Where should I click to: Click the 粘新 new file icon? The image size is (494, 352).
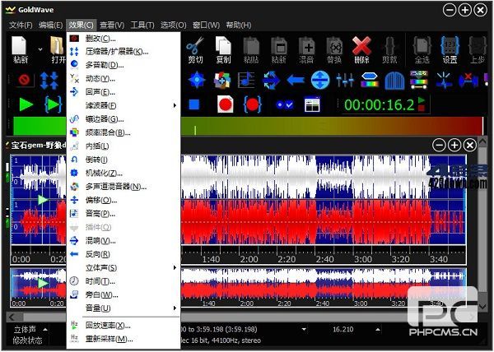coord(20,46)
